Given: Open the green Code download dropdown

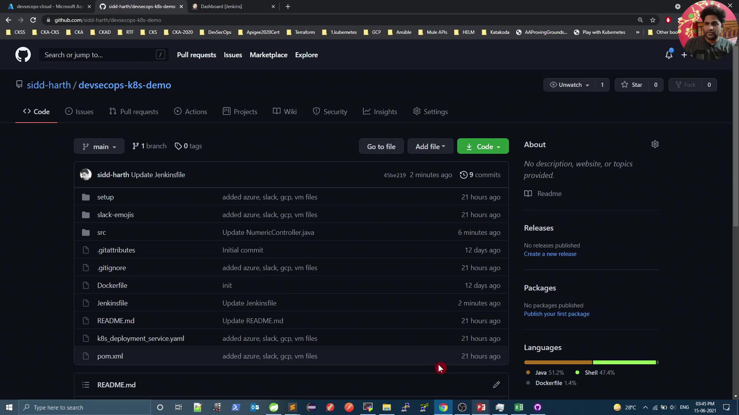Looking at the screenshot, I should (x=483, y=146).
